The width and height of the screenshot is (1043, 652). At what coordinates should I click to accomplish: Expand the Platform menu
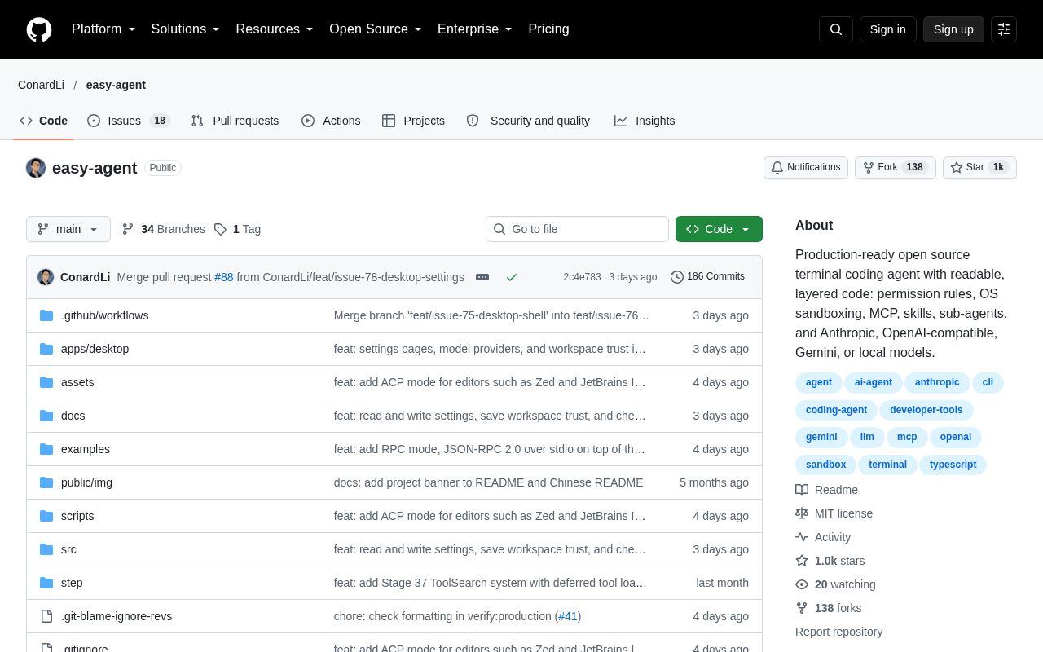103,29
